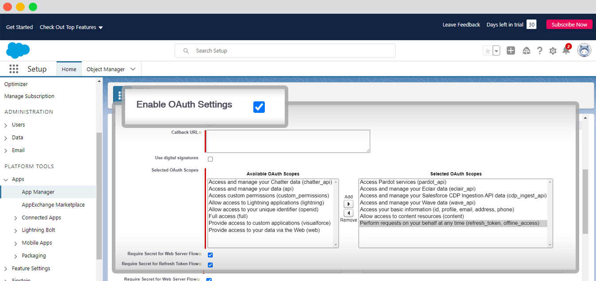Select the "Perform requests on your behalf" scope
Image resolution: width=596 pixels, height=281 pixels.
click(x=453, y=223)
